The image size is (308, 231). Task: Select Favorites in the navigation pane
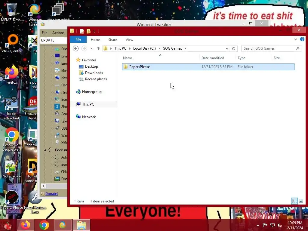[x=86, y=60]
